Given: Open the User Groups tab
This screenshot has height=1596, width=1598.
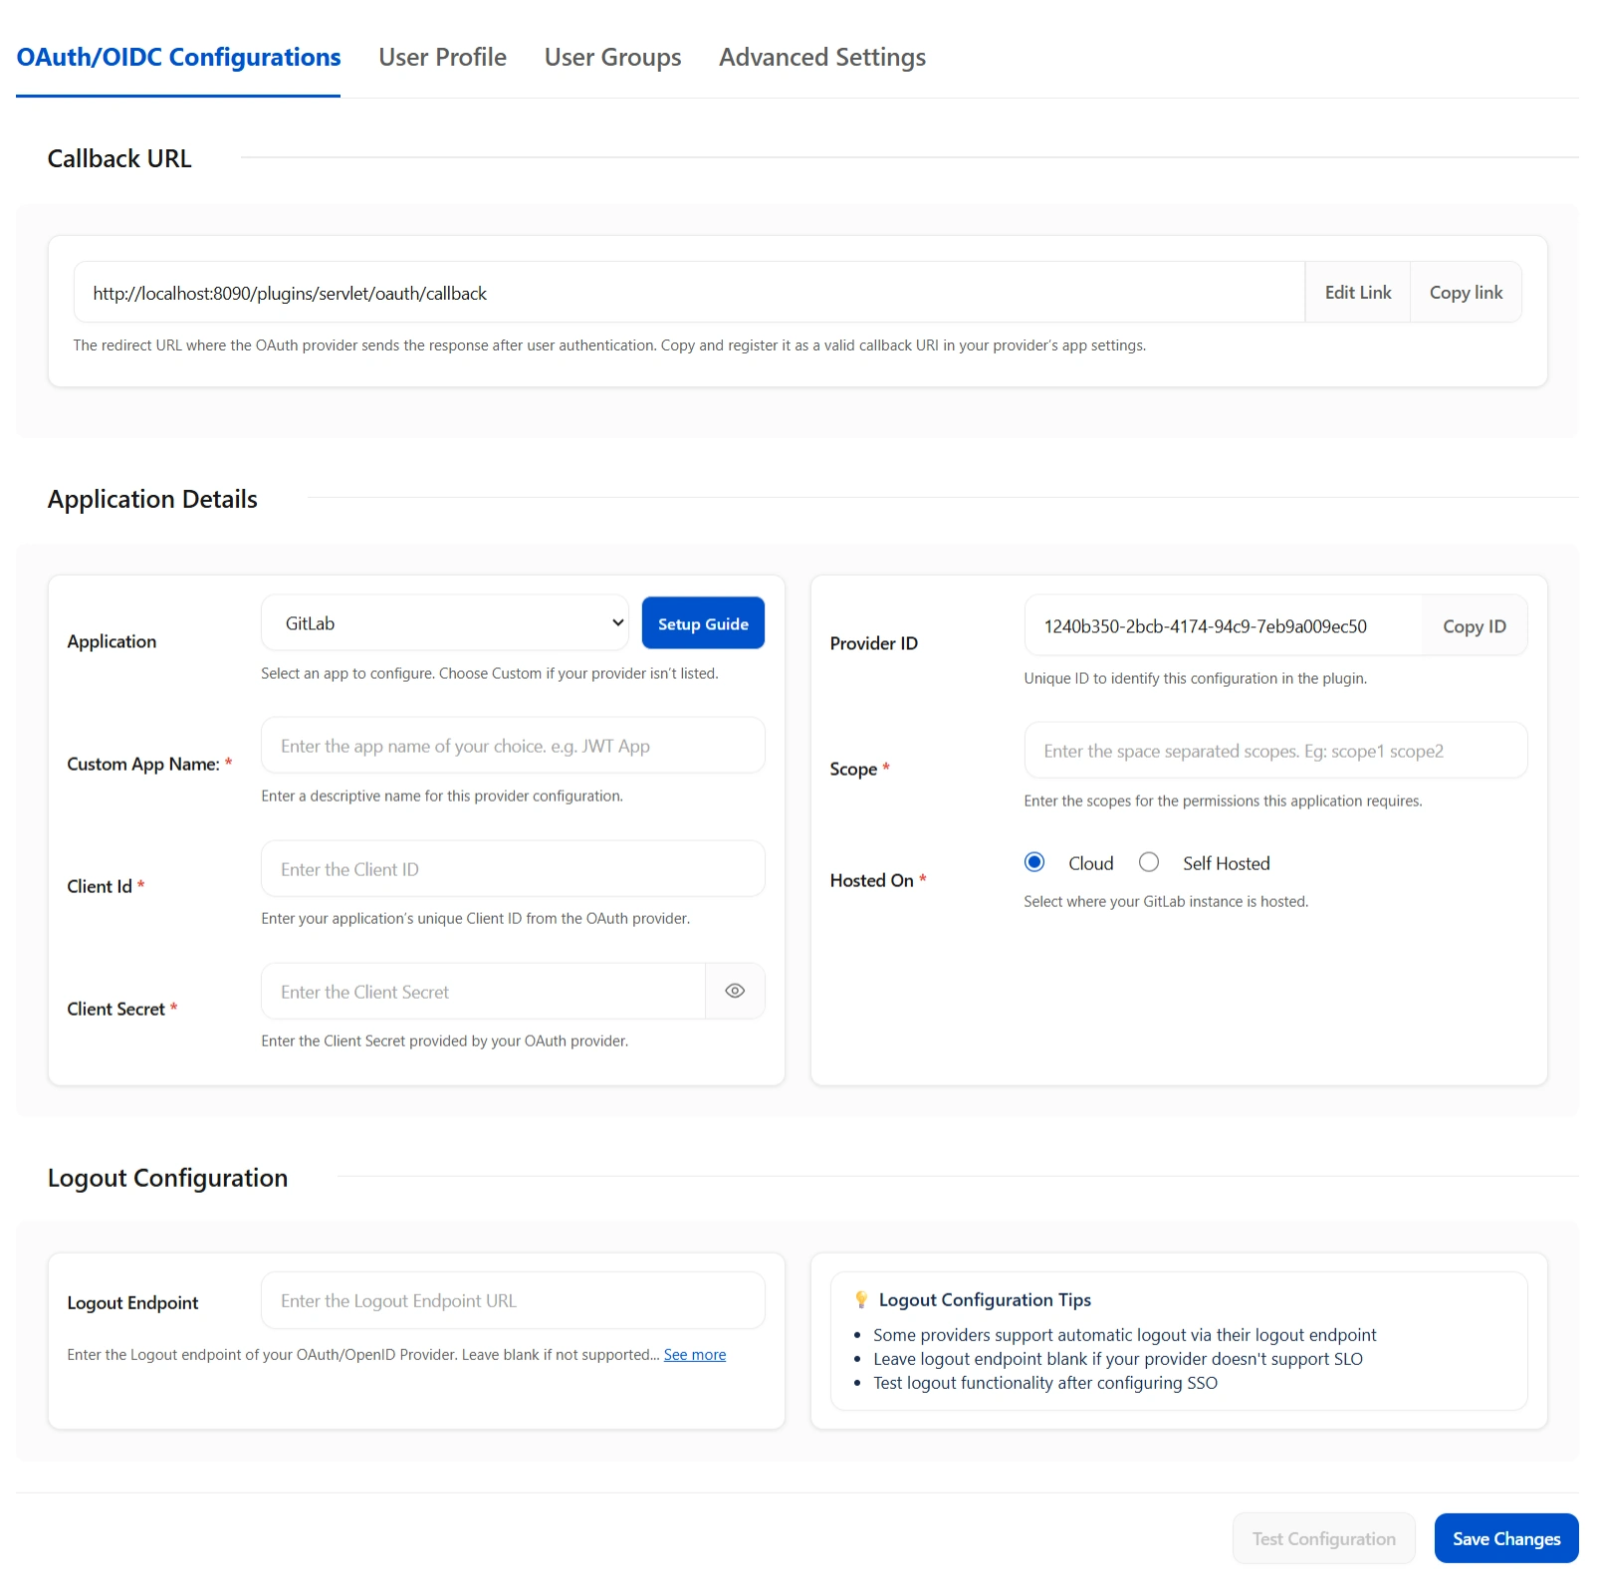Looking at the screenshot, I should (611, 57).
